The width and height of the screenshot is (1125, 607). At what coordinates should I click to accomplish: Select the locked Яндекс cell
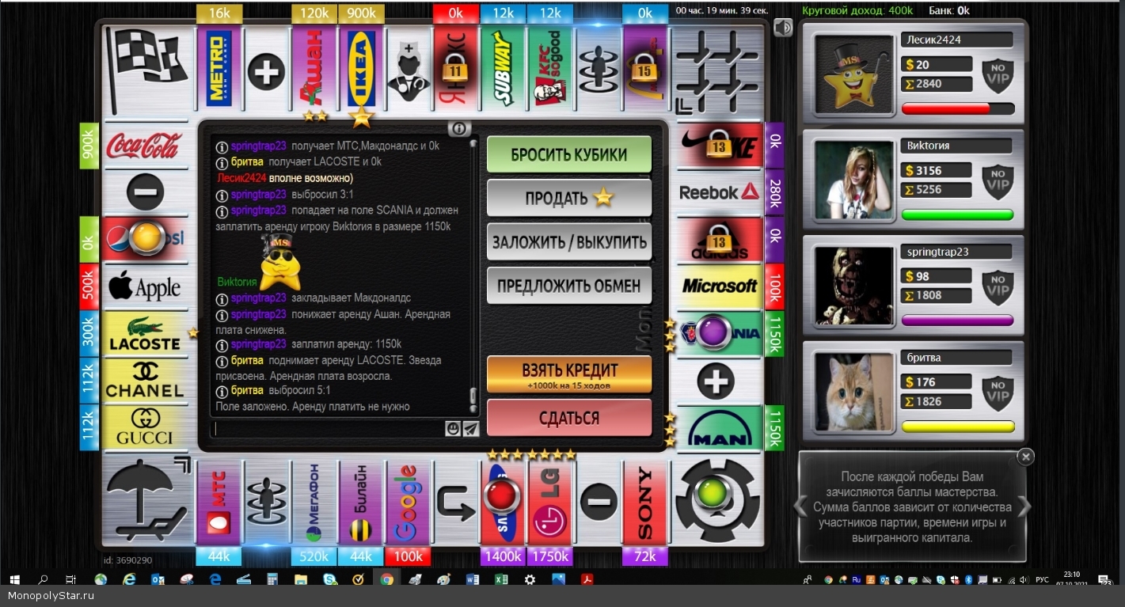455,69
